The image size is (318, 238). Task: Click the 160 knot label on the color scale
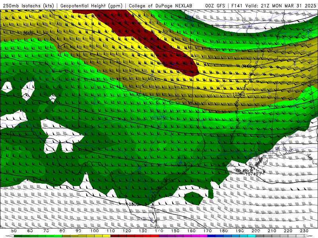(x=191, y=231)
